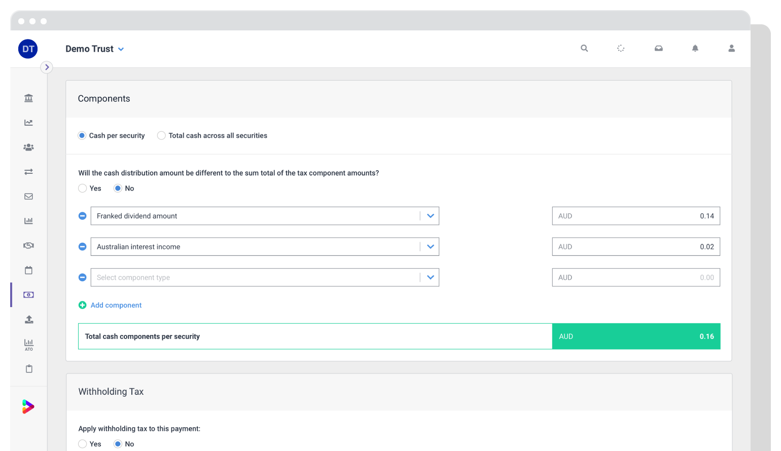Open the Demo Trust switcher
The width and height of the screenshot is (781, 451).
point(95,49)
